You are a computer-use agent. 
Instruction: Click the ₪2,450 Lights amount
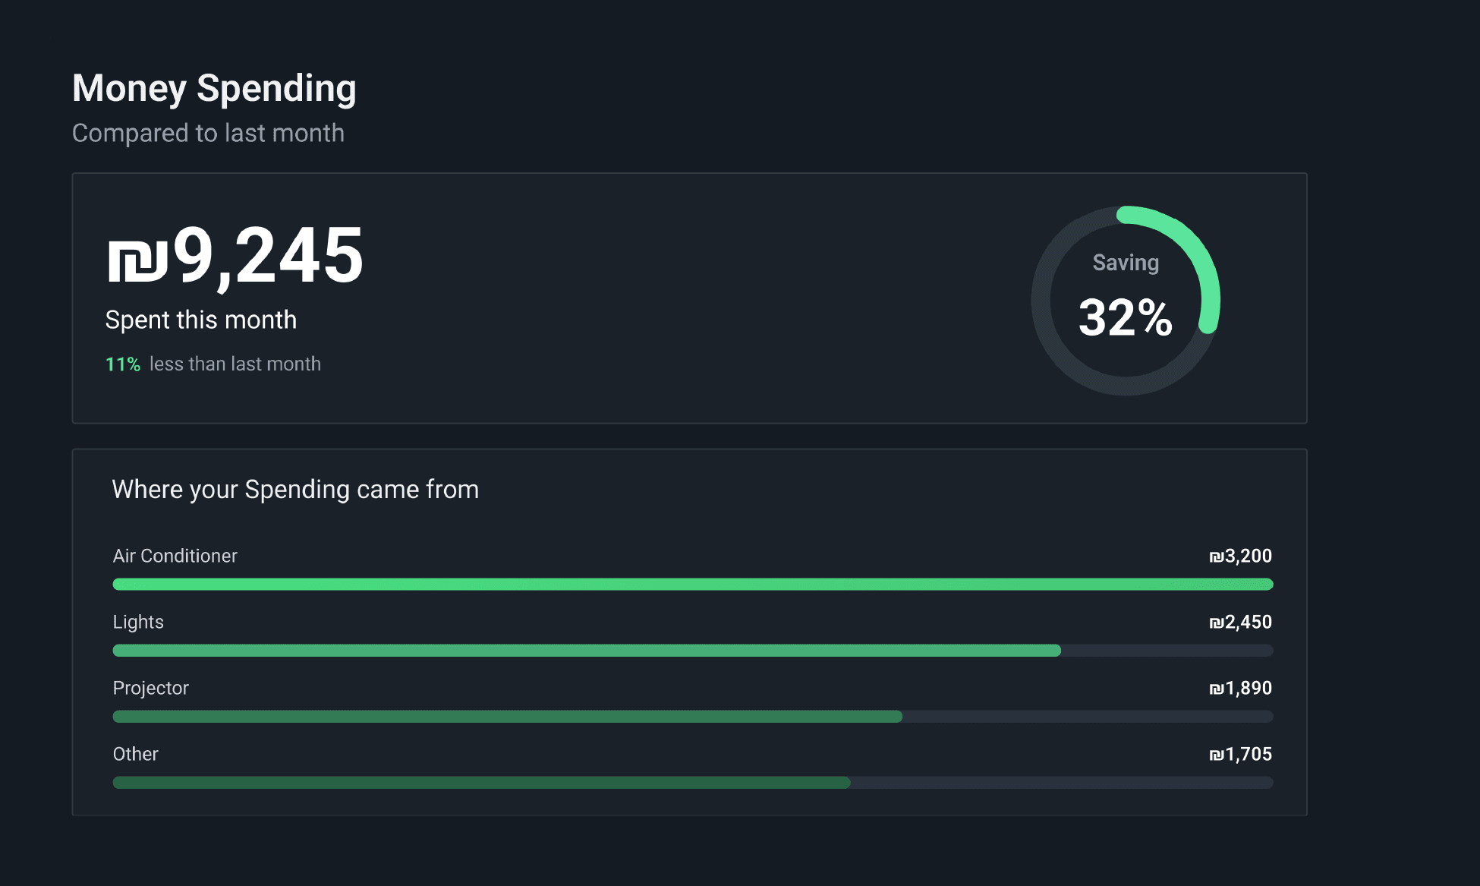tap(1242, 622)
